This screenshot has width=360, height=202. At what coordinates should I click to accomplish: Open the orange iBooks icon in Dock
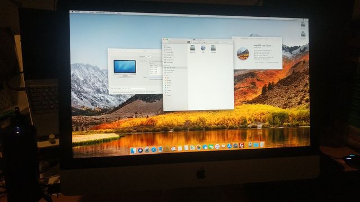(x=223, y=146)
